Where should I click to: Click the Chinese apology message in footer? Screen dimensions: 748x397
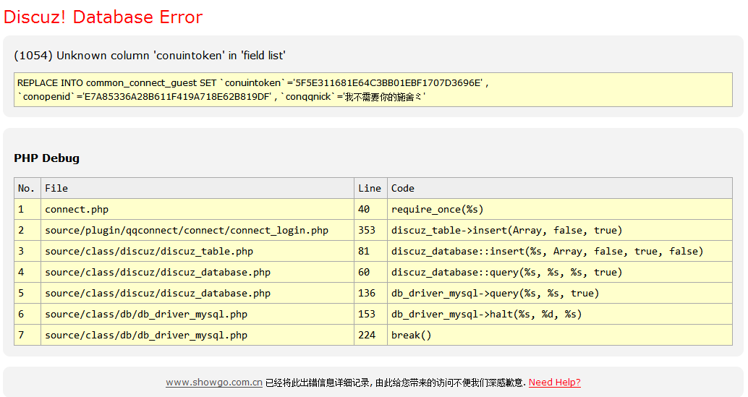coord(396,383)
